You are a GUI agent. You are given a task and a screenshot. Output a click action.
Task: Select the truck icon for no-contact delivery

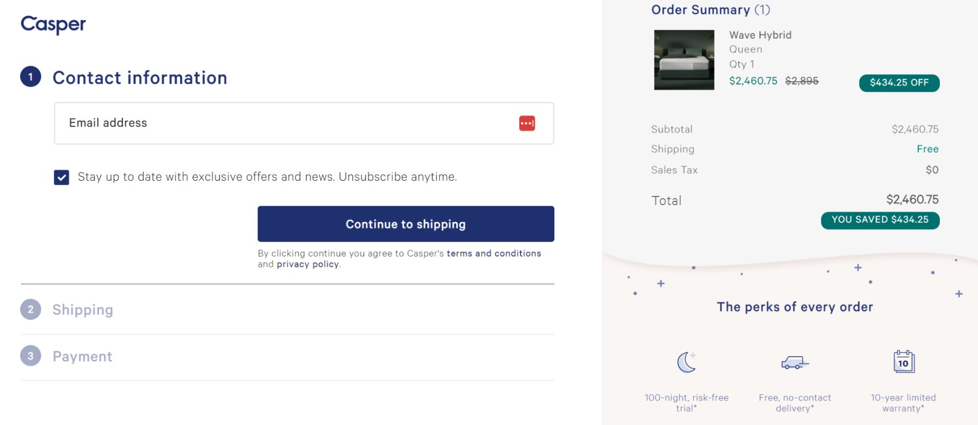[x=794, y=363]
